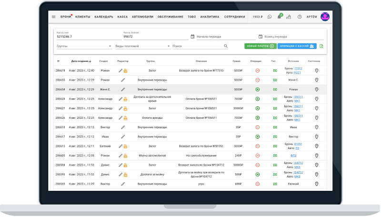Click Новый платёж button
381x217 pixels.
click(x=261, y=46)
